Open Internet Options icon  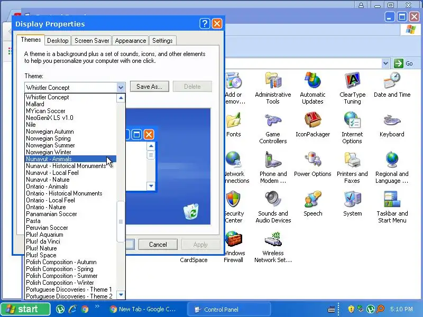click(352, 128)
